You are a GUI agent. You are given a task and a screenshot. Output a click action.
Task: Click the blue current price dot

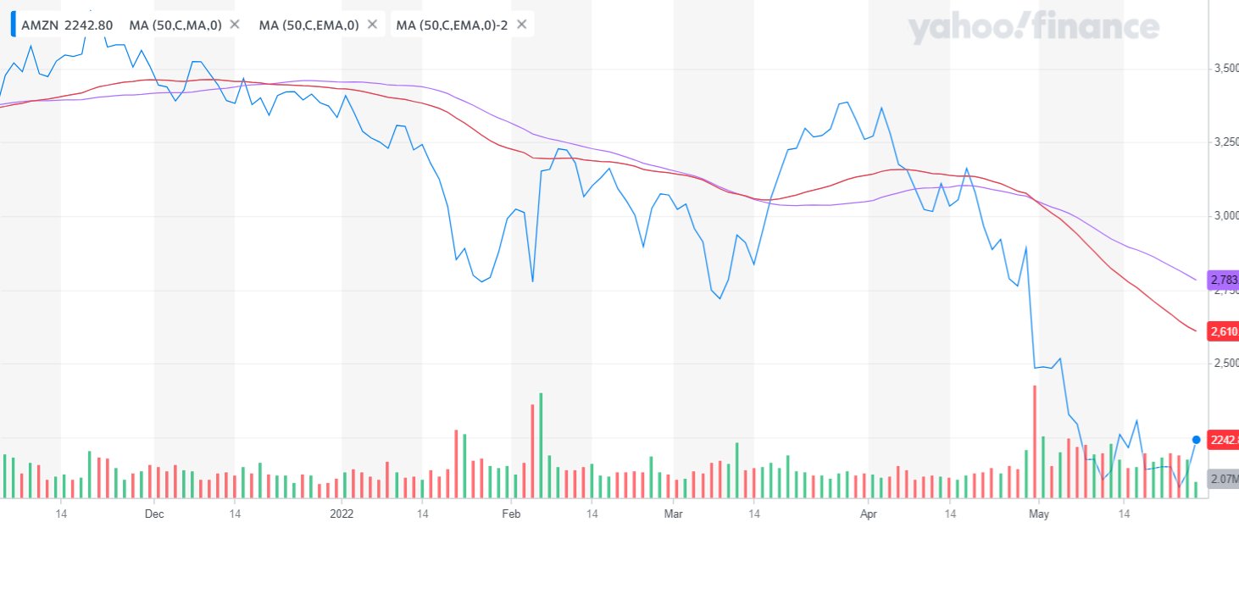(1196, 440)
